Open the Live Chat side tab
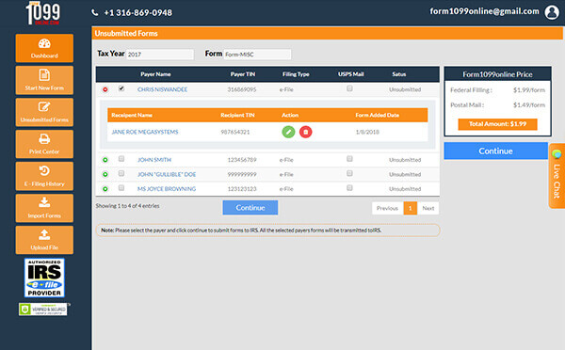 pyautogui.click(x=557, y=176)
